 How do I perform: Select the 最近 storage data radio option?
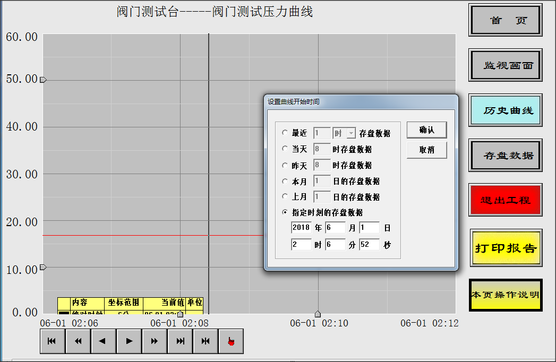click(285, 133)
